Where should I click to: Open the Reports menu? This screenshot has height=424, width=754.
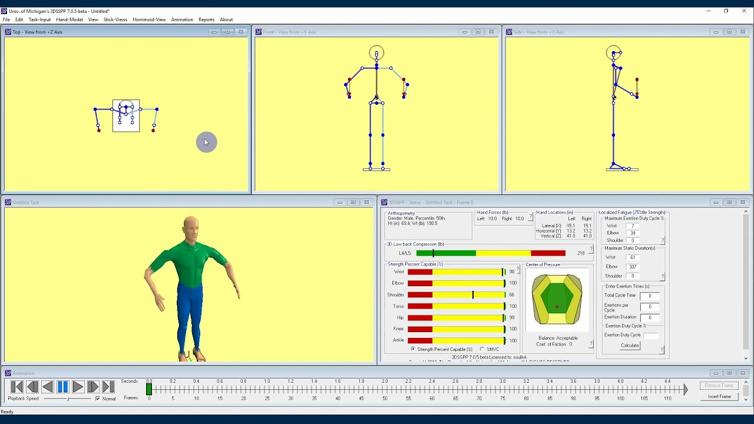point(206,19)
